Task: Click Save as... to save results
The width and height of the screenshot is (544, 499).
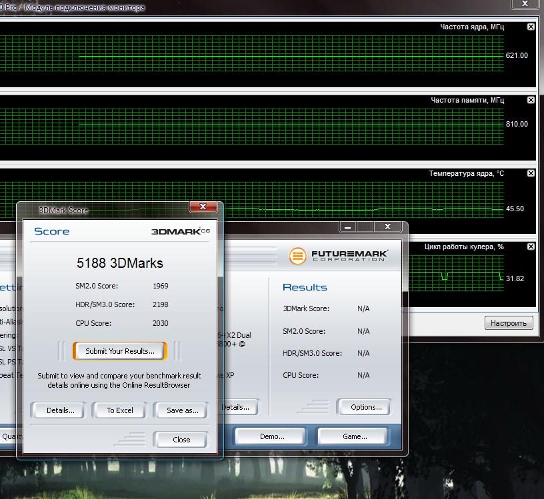Action: pyautogui.click(x=182, y=410)
